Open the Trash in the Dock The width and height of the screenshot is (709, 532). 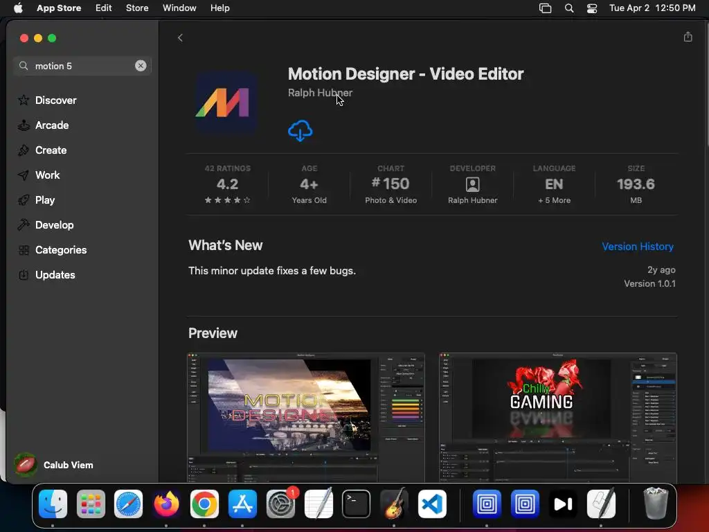coord(656,504)
